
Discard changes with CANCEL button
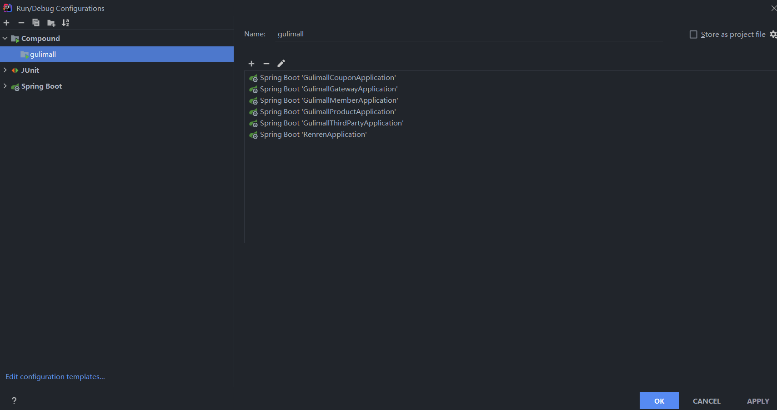707,401
